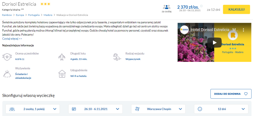Viewport: 253px width, 116px height.
Task: Click the '4 godz. 55 min.' flight length
Action: click(x=79, y=59)
